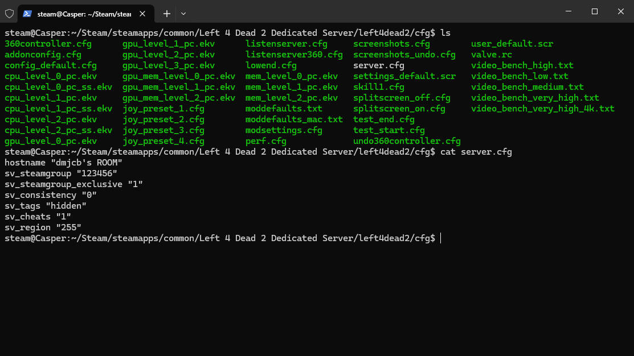634x356 pixels.
Task: Click file name gpu_mem_level_1_pc.ekv
Action: 179,87
